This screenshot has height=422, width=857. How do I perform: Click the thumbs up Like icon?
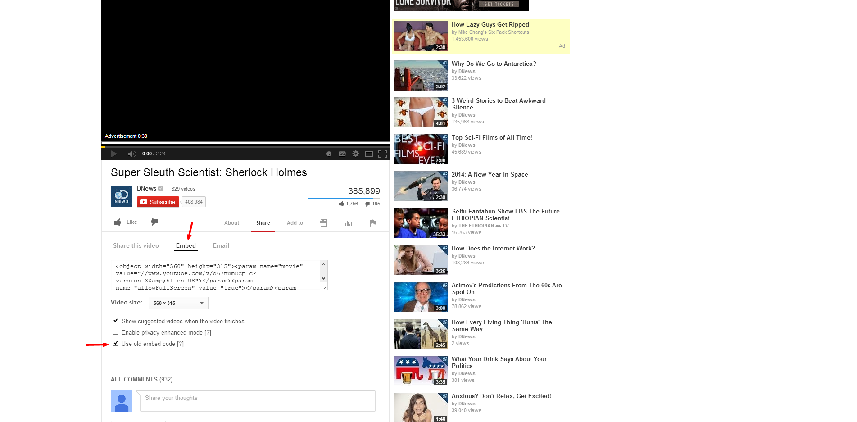118,222
